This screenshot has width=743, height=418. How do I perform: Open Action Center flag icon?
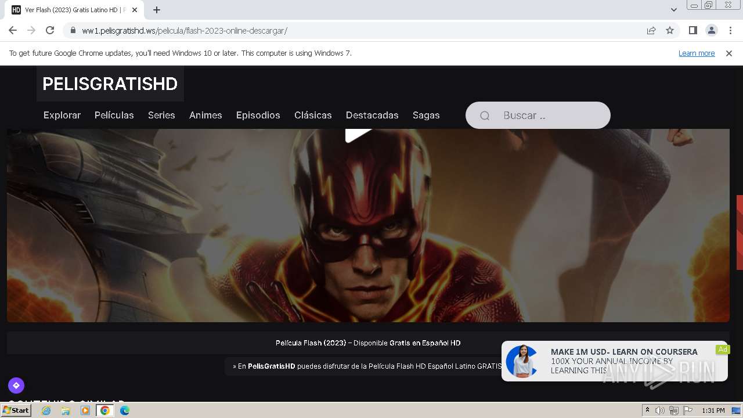688,410
